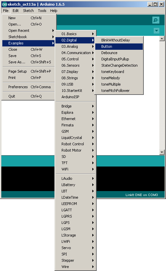Expand 10.StarterKit examples submenu
166x271 pixels.
(x=75, y=91)
